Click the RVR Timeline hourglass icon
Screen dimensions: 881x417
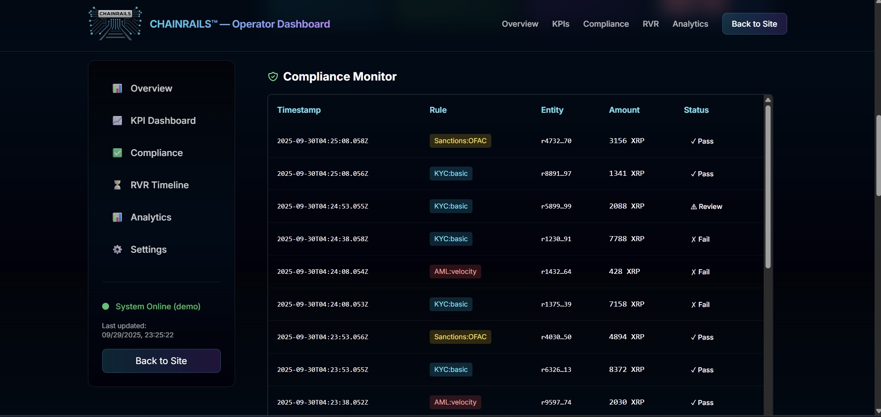coord(117,185)
